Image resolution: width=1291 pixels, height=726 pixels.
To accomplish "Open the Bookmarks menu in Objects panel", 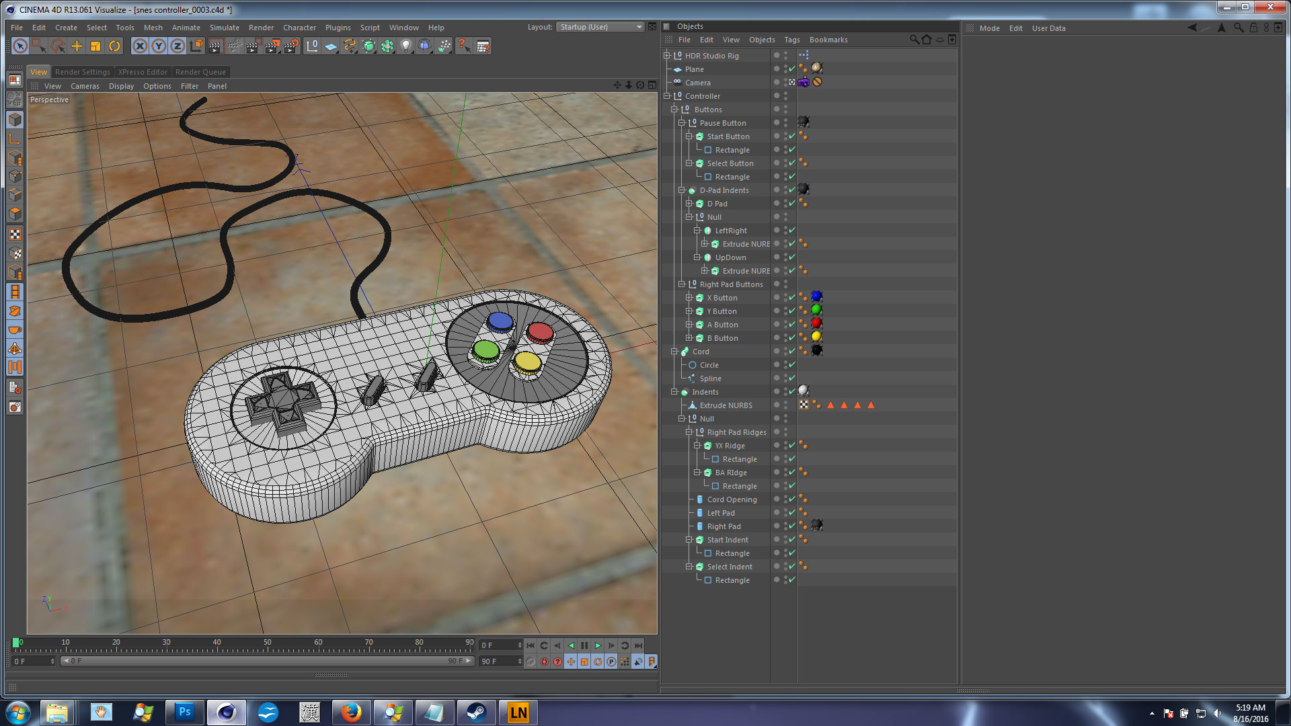I will (x=828, y=40).
